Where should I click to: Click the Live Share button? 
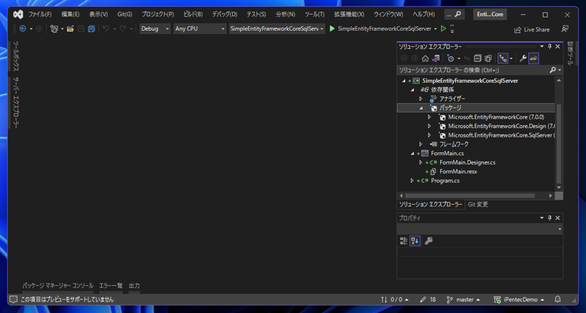pos(532,29)
